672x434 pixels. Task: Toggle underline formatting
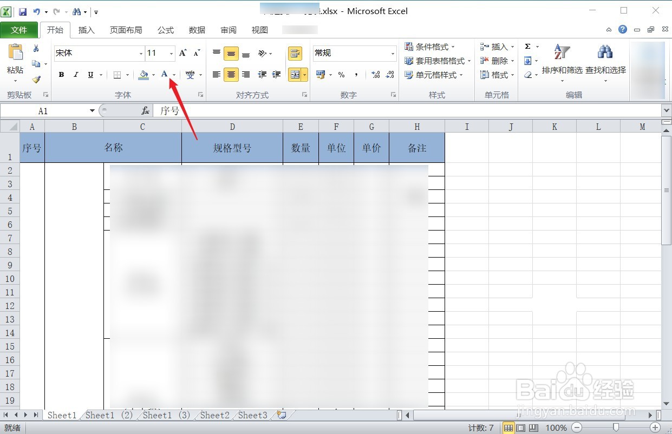coord(90,75)
